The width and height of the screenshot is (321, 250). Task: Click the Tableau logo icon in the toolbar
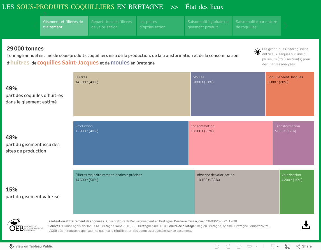[x=11, y=246]
